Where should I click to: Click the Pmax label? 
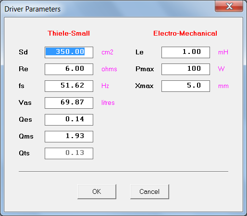pos(145,69)
